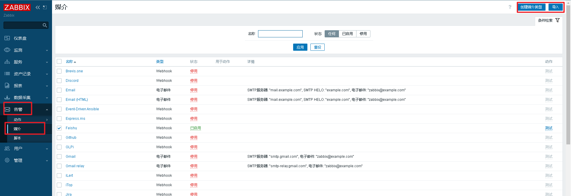
Task: Click the 服务 hierarchy icon
Action: tap(7, 62)
